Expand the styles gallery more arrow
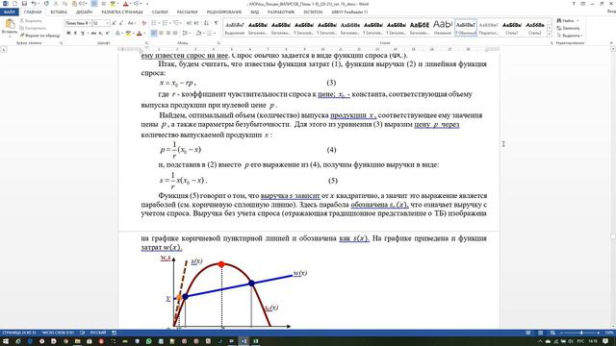Viewport: 616px width, 346px height. coord(550,35)
